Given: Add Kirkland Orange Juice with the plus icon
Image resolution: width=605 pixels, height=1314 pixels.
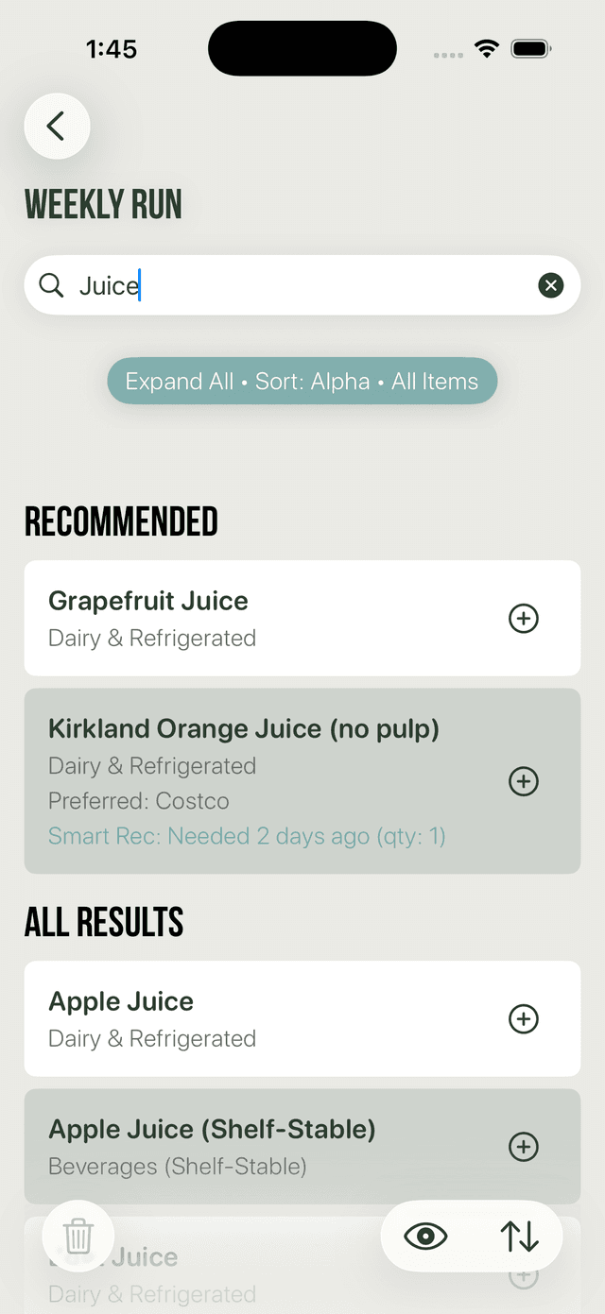Looking at the screenshot, I should click(x=524, y=781).
